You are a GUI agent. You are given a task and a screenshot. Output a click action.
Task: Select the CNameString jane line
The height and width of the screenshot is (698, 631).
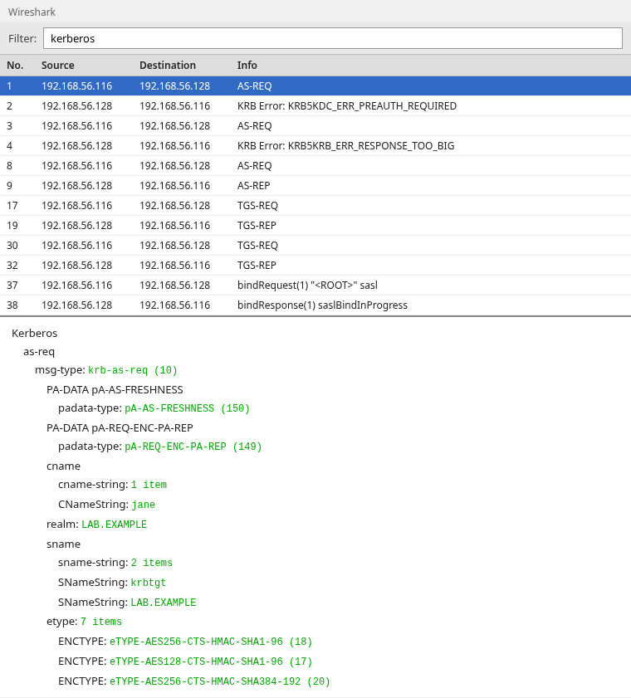coord(107,505)
